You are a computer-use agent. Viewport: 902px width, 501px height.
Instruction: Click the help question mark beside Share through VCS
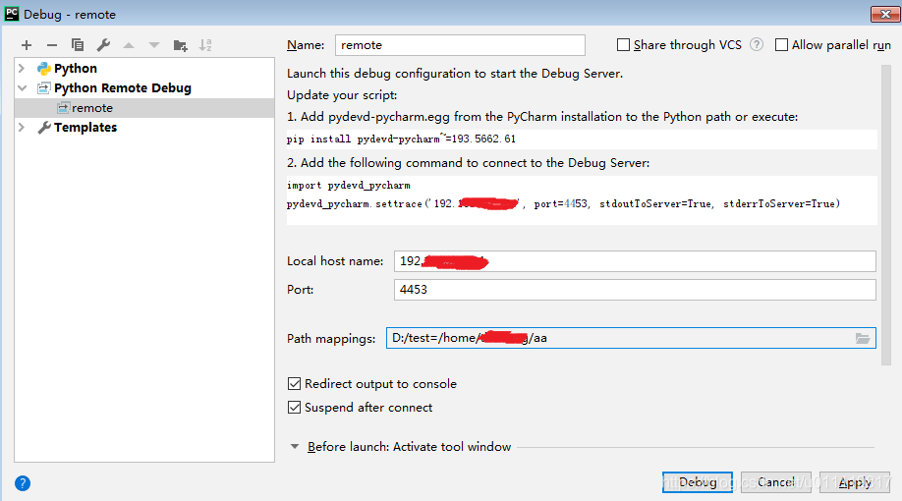[757, 44]
